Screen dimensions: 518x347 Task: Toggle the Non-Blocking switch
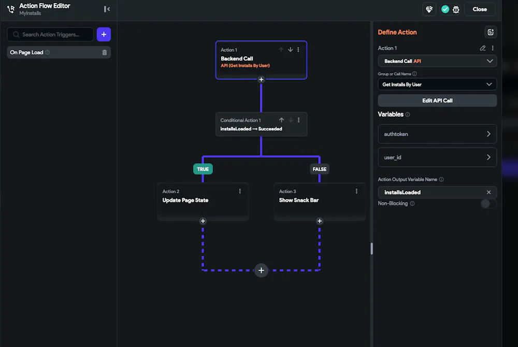488,204
